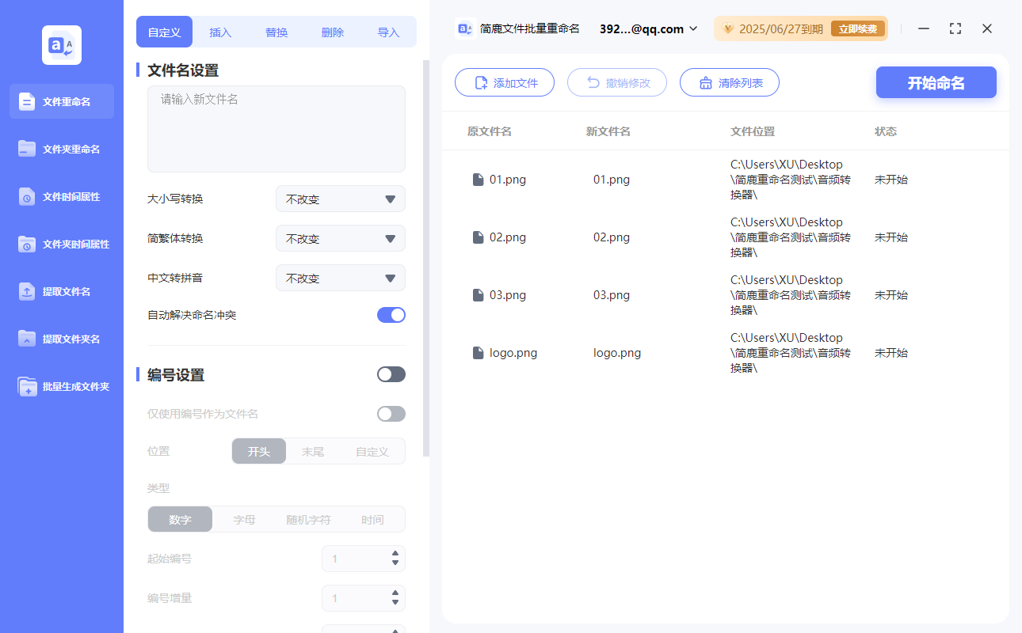Switch to the 替换 tab

coord(276,32)
